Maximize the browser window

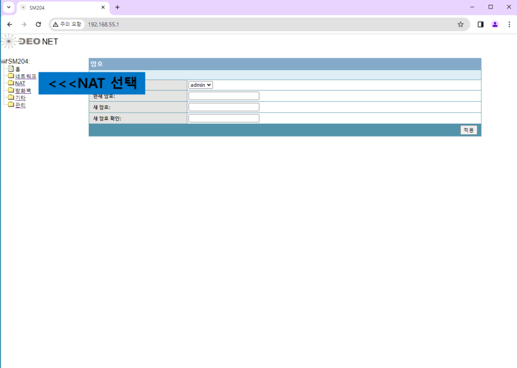tap(491, 7)
